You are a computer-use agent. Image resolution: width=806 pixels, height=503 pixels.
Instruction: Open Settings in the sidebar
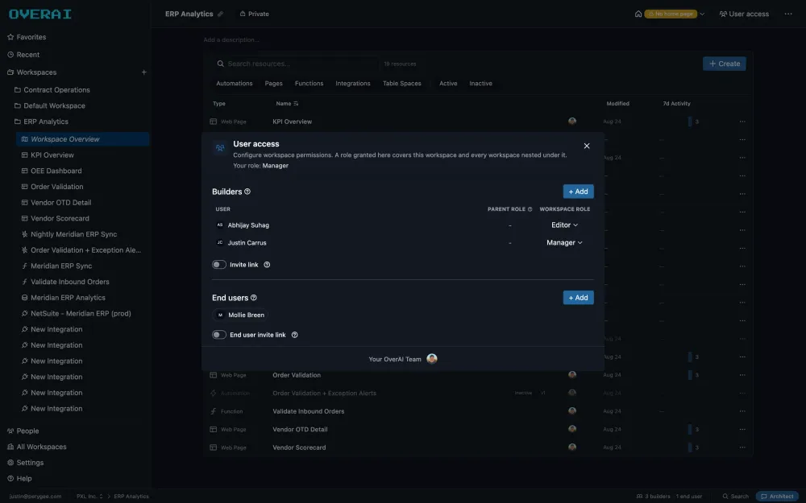point(25,463)
